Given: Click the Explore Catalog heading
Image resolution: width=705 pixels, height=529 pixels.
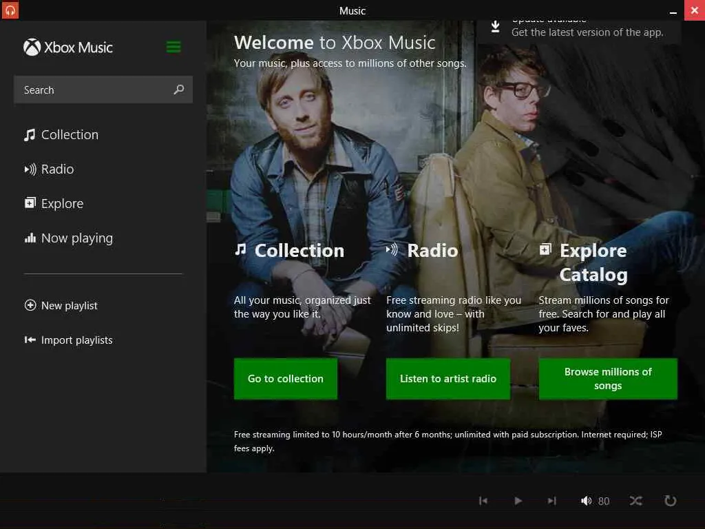Looking at the screenshot, I should (x=593, y=262).
